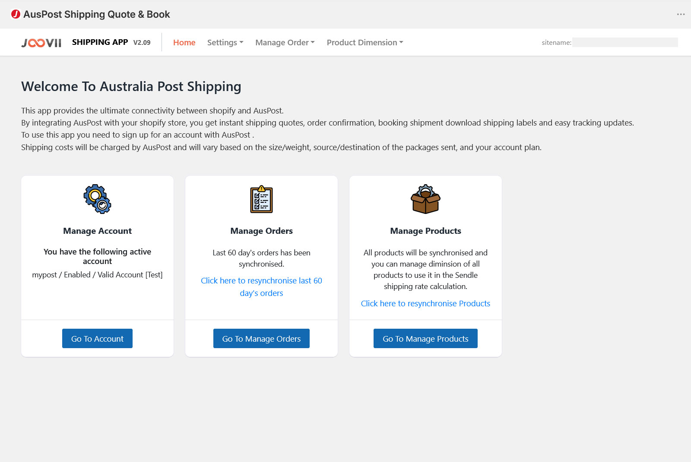Click the Go To Manage Products button
The height and width of the screenshot is (462, 691).
click(x=425, y=339)
